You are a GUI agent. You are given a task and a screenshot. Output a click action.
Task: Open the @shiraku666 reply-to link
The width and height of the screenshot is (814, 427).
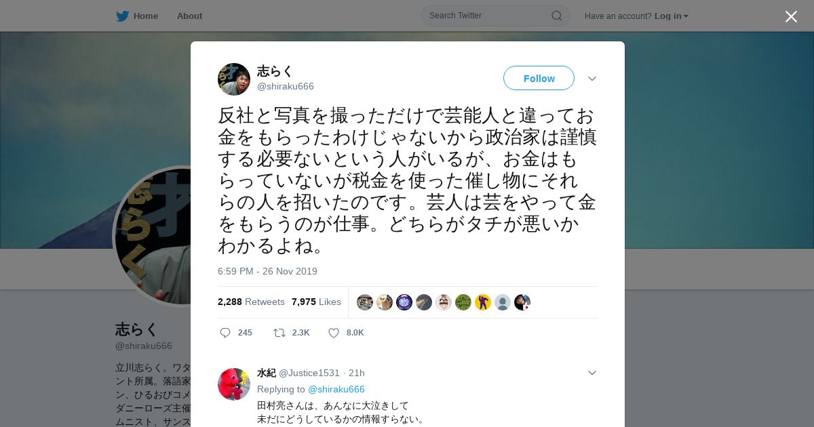[336, 389]
